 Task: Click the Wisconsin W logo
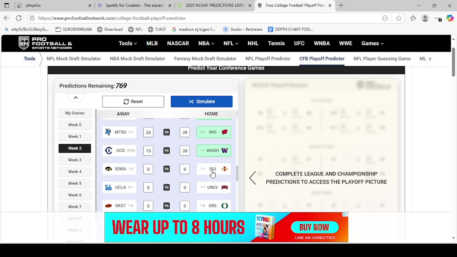click(225, 132)
